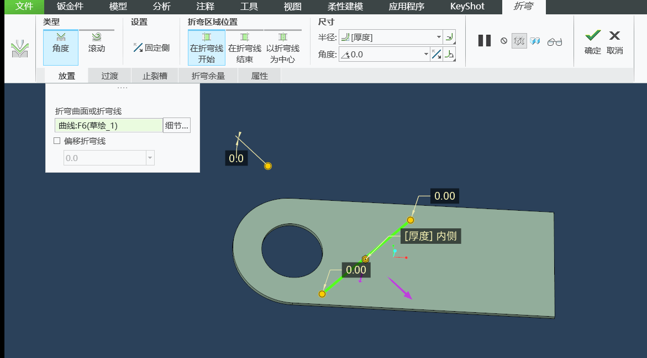Click the hexagonal center handle on bend line
Screen dimensions: 647x358
pyautogui.click(x=365, y=259)
